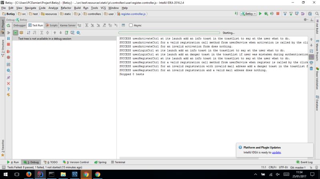The width and height of the screenshot is (320, 179).
Task: Click the console print icon
Action: click(x=311, y=63)
